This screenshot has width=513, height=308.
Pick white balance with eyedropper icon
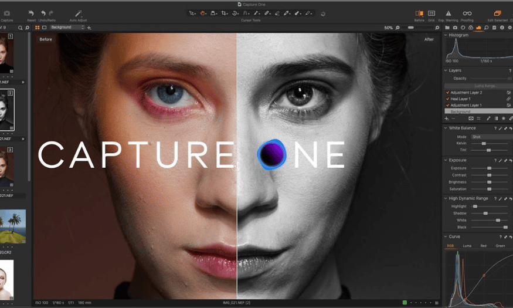(500, 128)
